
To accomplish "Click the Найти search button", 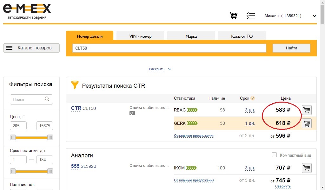I will point(291,48).
